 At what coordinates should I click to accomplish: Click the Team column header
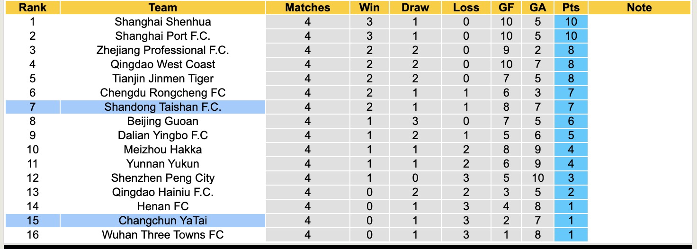[162, 8]
